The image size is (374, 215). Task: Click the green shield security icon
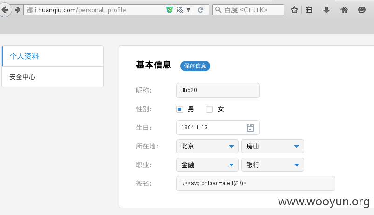coord(170,10)
